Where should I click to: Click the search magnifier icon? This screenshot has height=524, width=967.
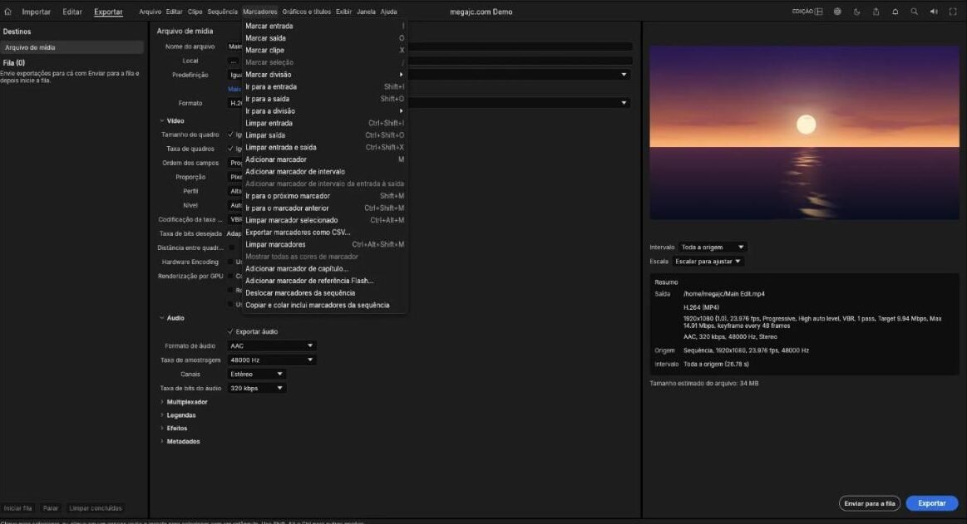tap(914, 12)
